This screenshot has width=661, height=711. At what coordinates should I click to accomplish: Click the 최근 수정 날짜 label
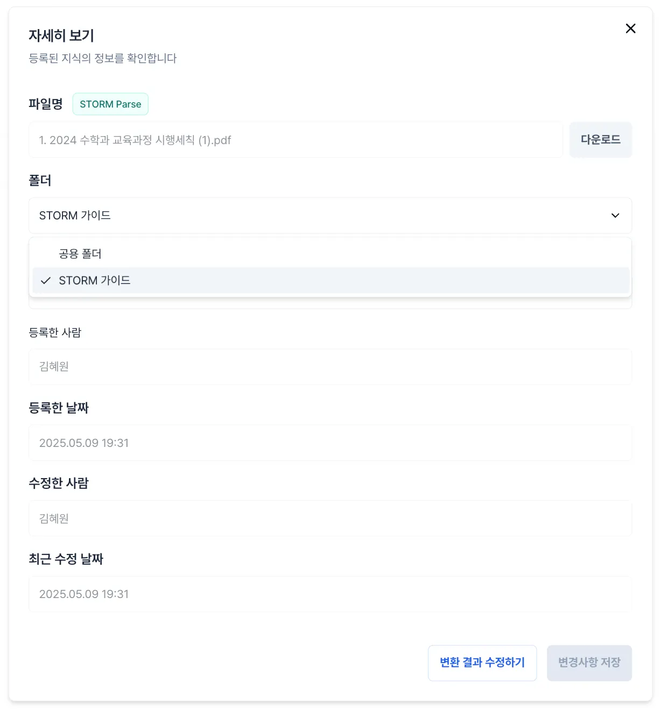click(x=66, y=559)
